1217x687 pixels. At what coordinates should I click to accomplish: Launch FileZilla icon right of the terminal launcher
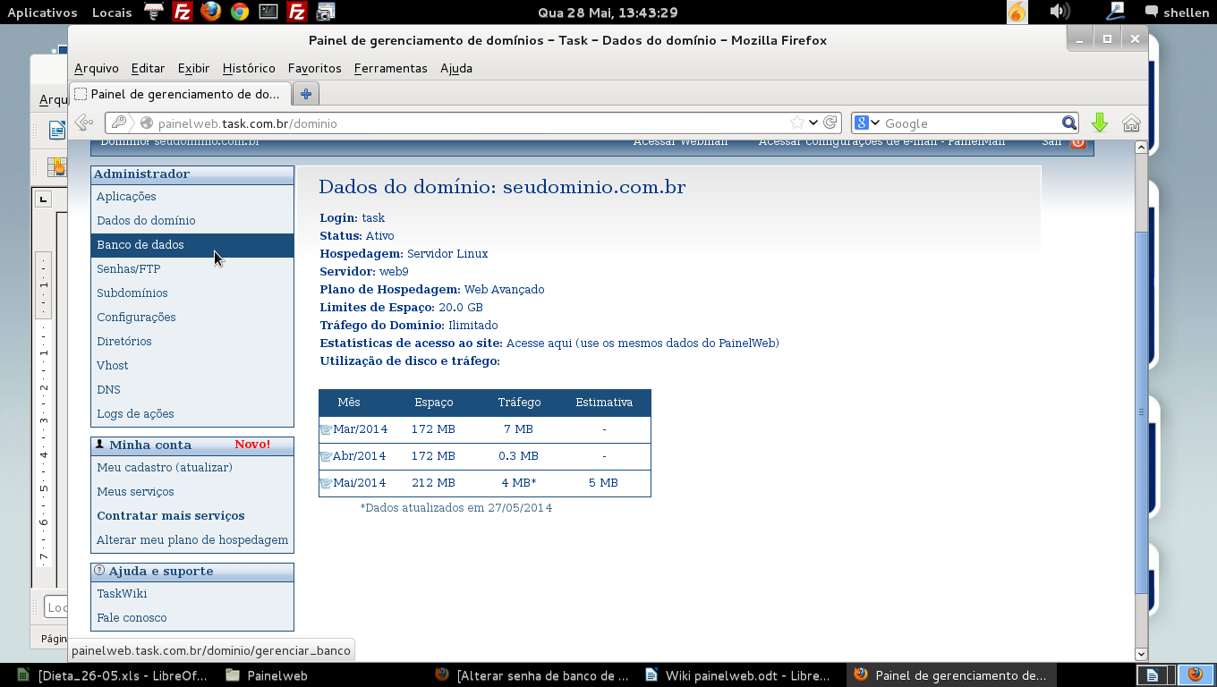[x=296, y=12]
